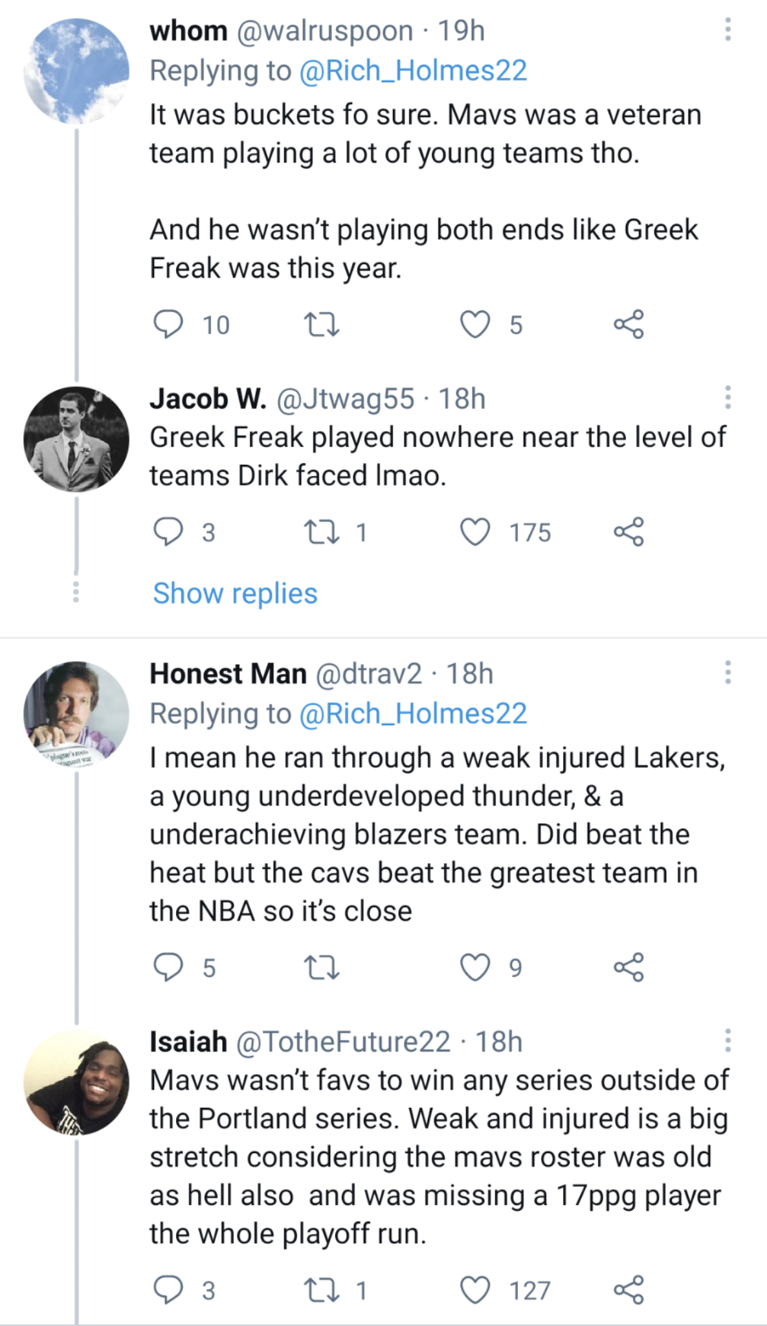View Isaiah's profile picture
Image resolution: width=767 pixels, height=1326 pixels.
(x=76, y=1082)
